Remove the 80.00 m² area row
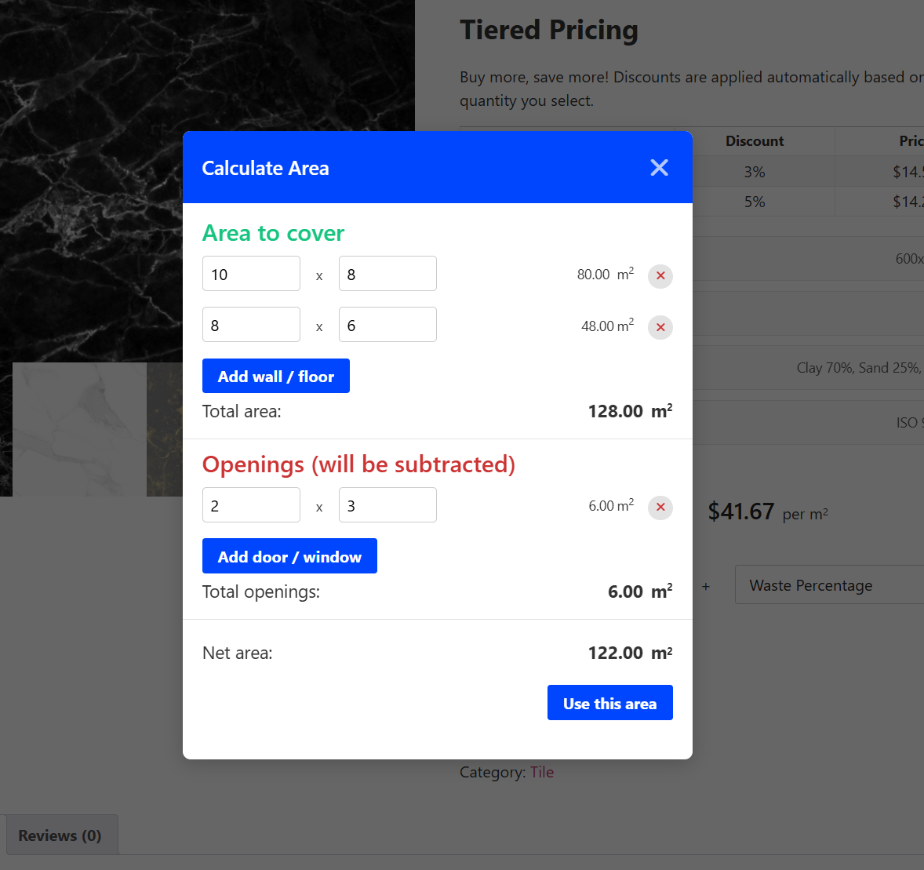The image size is (924, 870). coord(660,275)
